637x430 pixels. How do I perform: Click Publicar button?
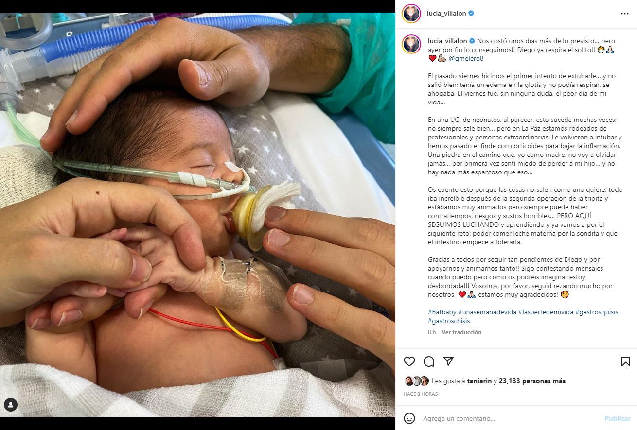click(x=618, y=418)
